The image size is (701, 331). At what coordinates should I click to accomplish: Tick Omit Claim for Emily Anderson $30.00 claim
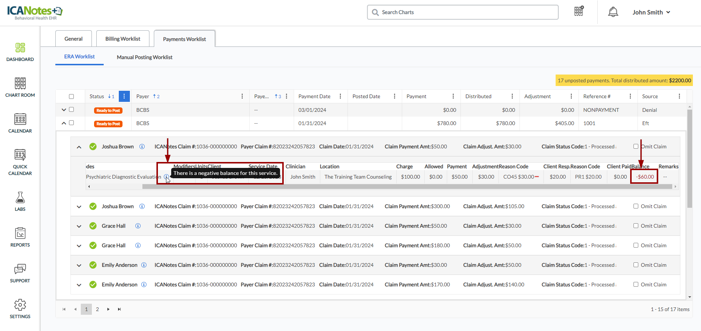[636, 265]
